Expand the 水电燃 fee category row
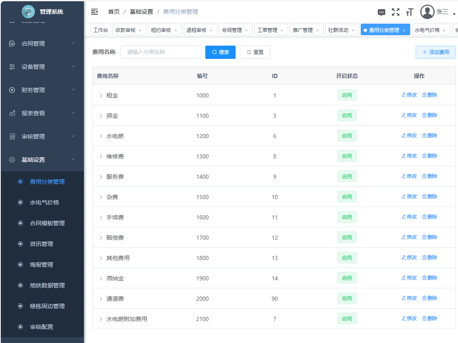 point(101,136)
